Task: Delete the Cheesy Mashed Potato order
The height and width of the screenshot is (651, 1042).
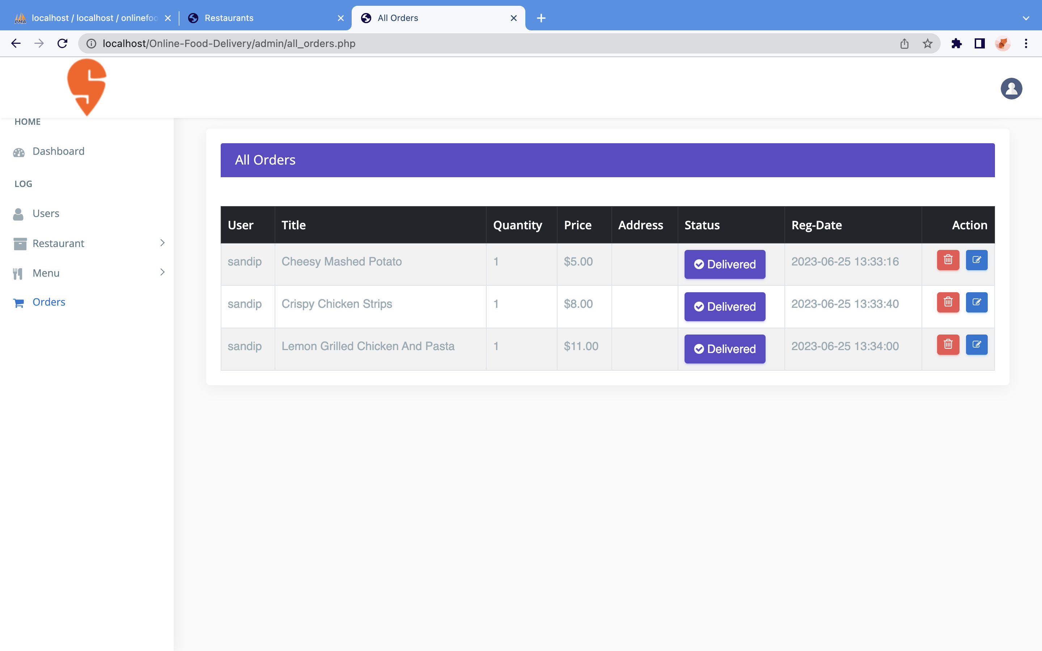Action: [x=948, y=260]
